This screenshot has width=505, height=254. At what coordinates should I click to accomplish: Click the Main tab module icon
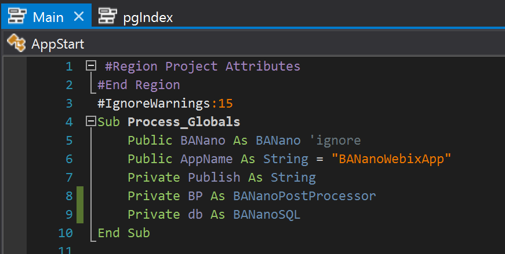(18, 17)
